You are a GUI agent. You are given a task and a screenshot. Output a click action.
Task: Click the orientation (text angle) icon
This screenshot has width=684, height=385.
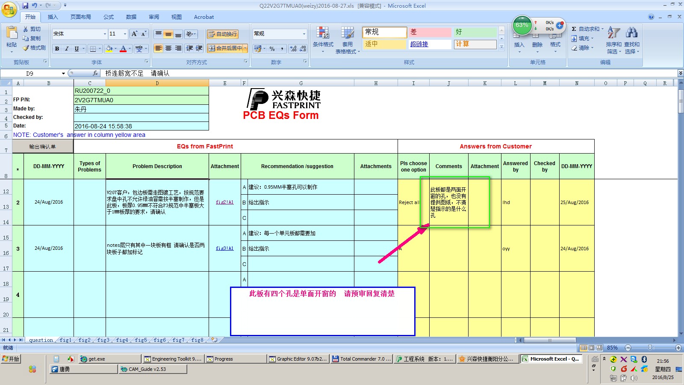coord(190,34)
